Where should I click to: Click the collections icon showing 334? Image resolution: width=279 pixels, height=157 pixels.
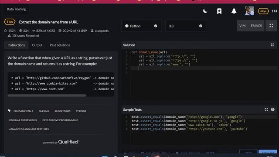pyautogui.click(x=20, y=31)
